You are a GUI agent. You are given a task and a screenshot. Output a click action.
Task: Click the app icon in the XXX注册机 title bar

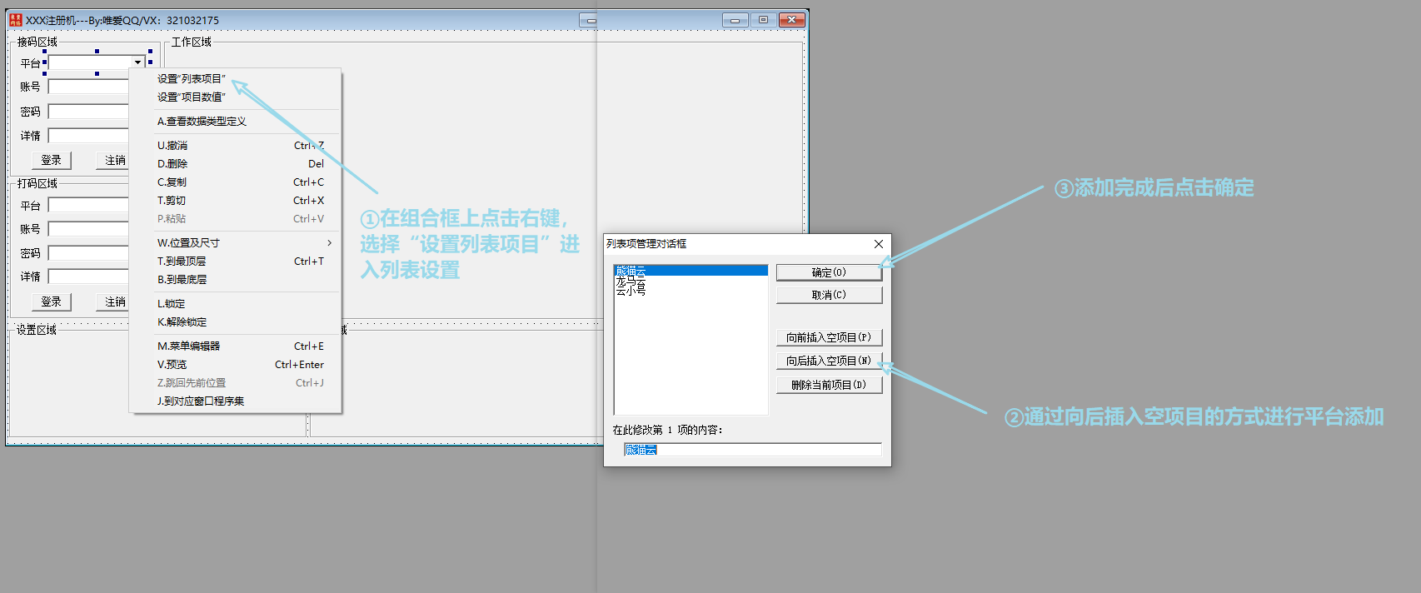point(16,20)
